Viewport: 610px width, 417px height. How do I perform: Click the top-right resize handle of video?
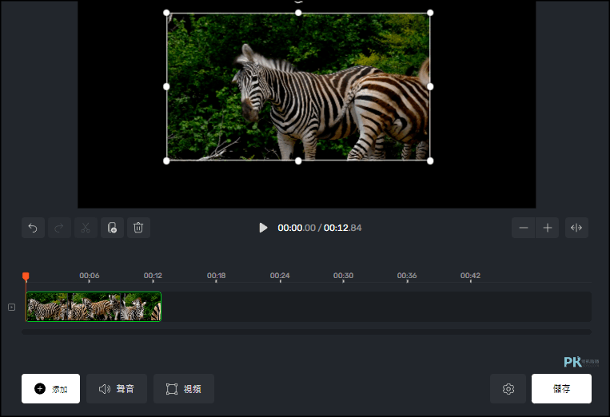430,13
